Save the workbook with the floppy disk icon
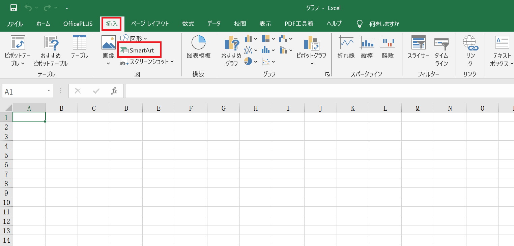This screenshot has width=514, height=246. 14,7
